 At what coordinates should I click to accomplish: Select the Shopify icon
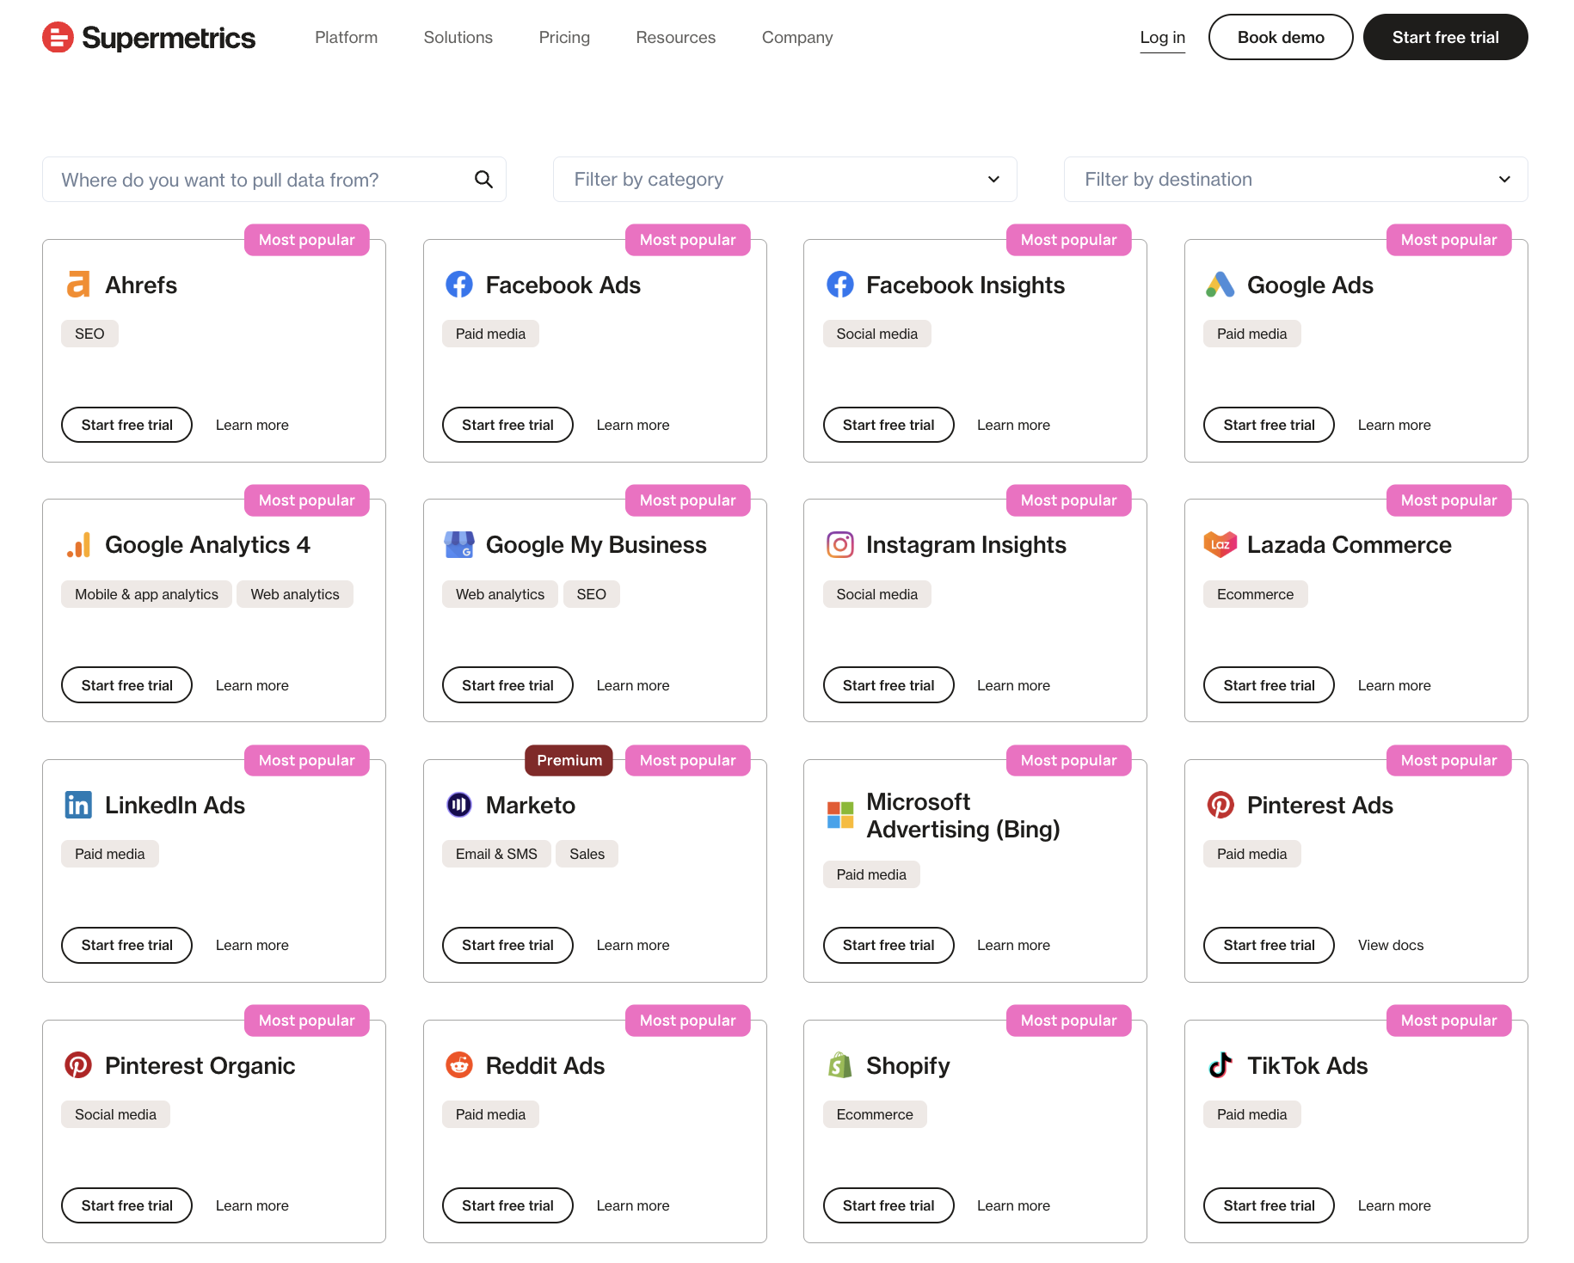click(x=839, y=1064)
